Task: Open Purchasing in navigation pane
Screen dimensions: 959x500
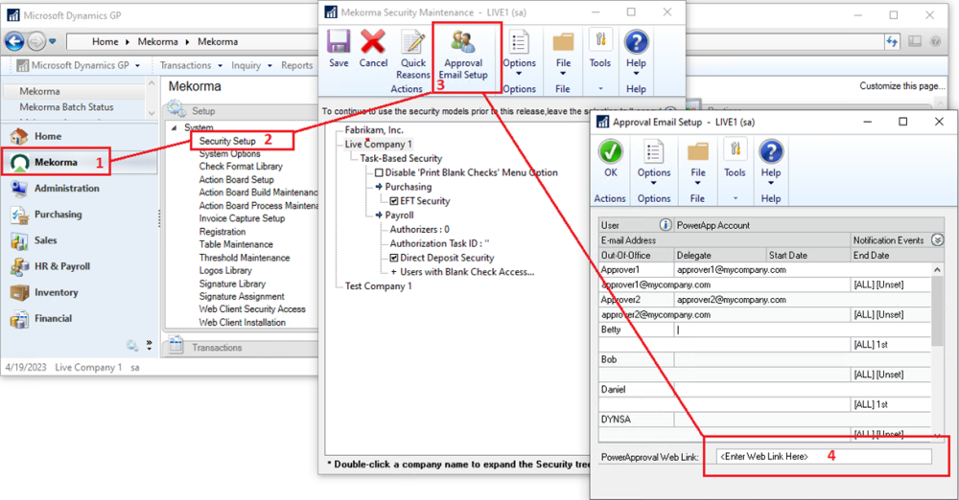Action: click(x=58, y=215)
